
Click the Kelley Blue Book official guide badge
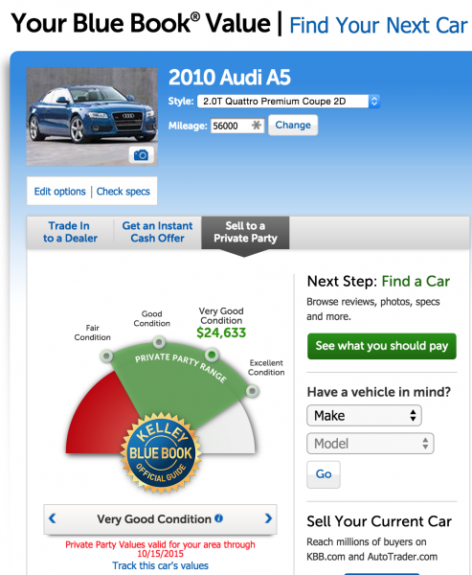(161, 453)
